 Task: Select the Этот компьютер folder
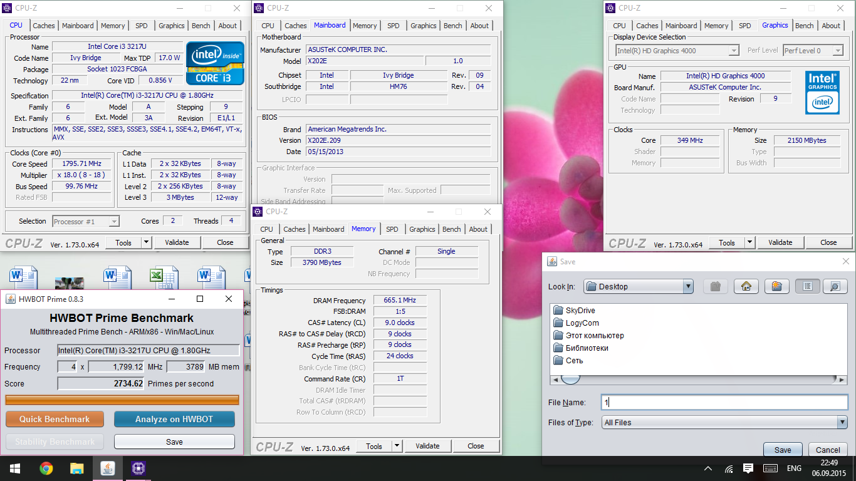tap(588, 336)
